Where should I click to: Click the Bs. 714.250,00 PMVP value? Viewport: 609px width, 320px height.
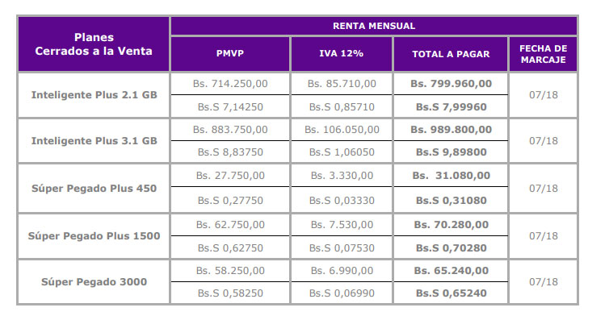point(230,84)
